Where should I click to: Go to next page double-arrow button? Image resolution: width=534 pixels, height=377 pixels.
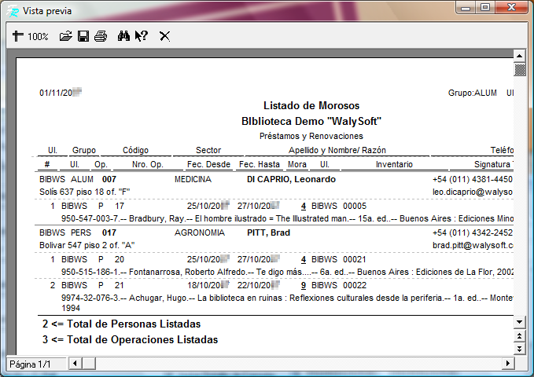coord(519,349)
